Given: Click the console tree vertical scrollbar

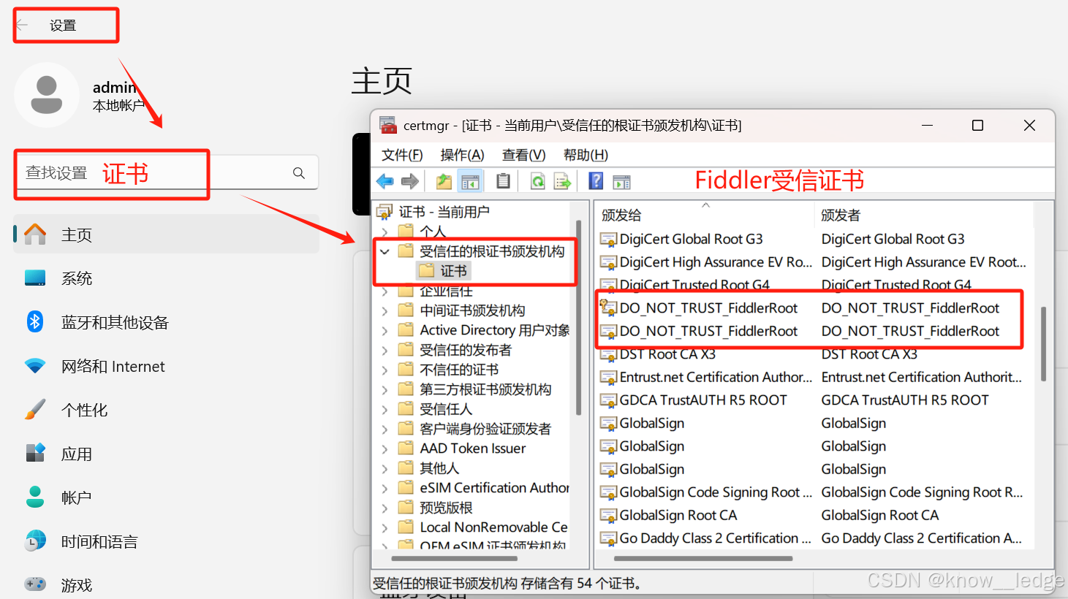Looking at the screenshot, I should (579, 318).
